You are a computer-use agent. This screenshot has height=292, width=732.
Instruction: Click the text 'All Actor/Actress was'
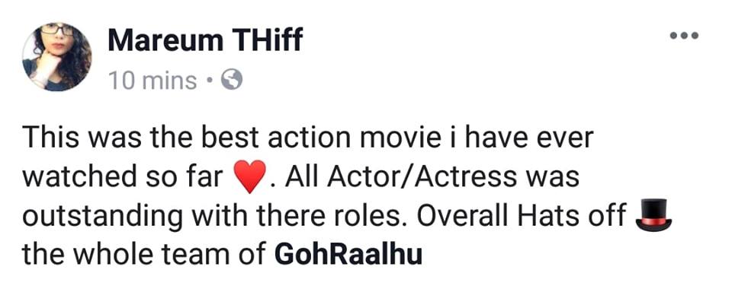432,177
